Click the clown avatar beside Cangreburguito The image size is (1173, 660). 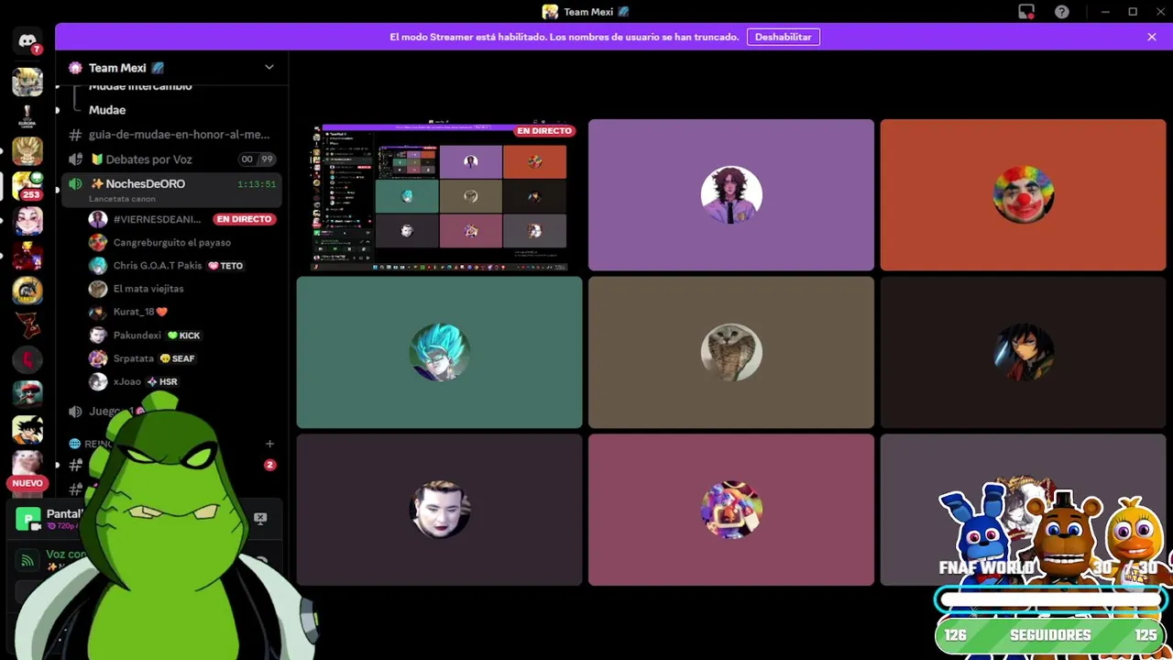click(x=98, y=242)
